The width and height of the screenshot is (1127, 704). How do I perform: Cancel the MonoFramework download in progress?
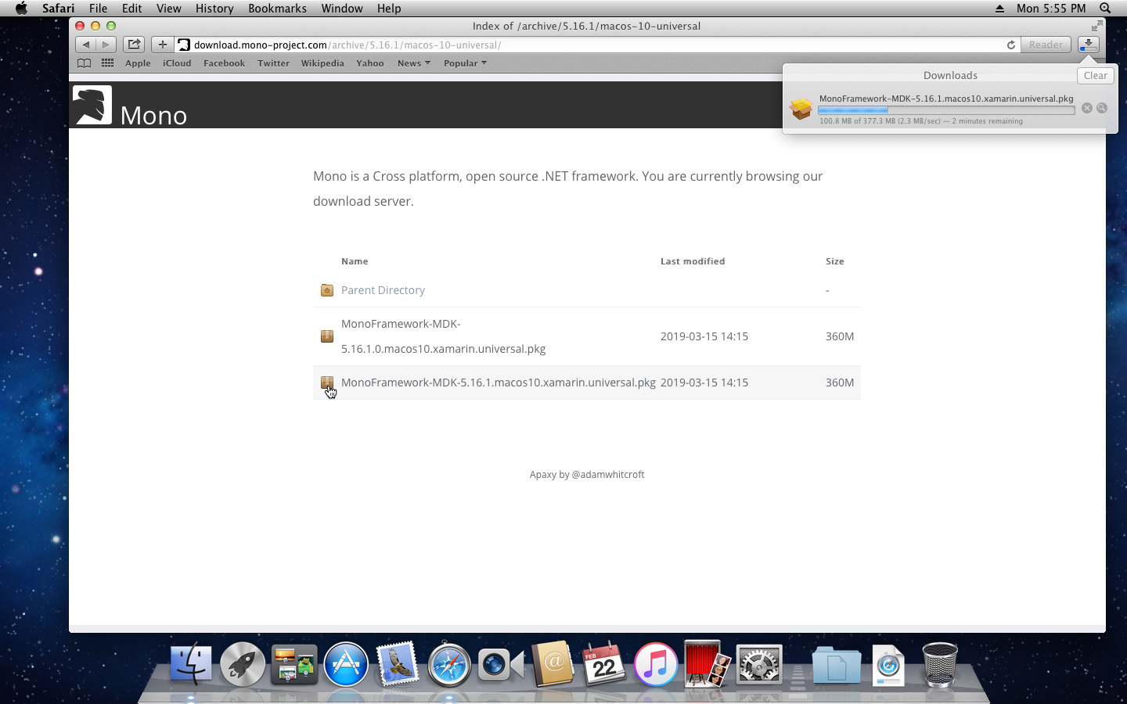coord(1086,108)
